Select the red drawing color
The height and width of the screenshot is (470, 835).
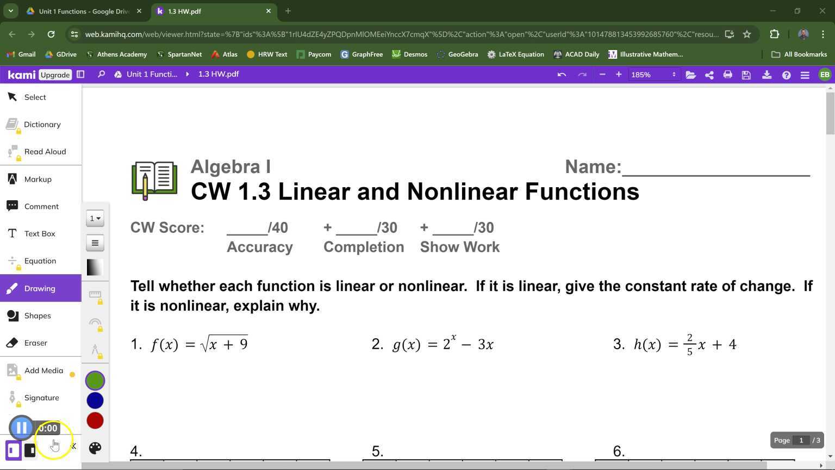(x=95, y=420)
